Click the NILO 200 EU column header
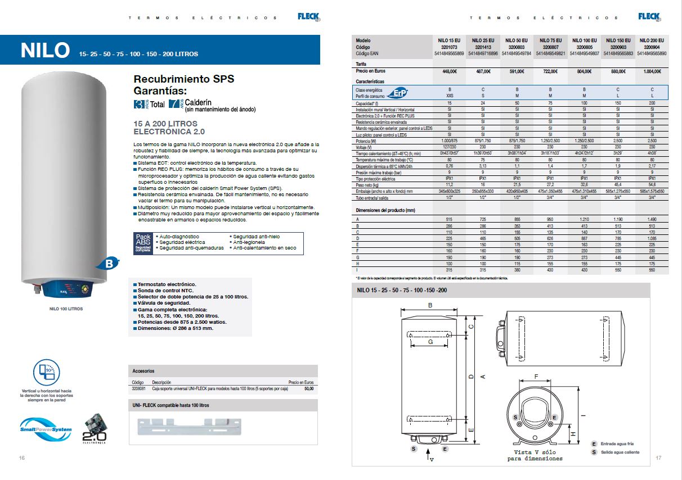 point(652,40)
